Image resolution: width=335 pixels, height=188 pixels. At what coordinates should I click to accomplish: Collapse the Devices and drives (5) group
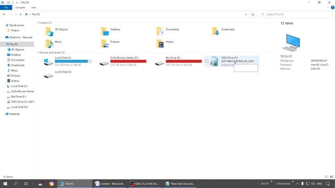coord(37,52)
